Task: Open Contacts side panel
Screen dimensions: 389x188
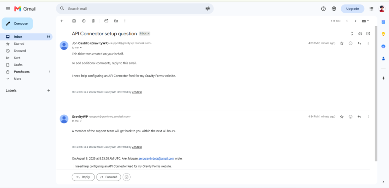Action: [383, 58]
